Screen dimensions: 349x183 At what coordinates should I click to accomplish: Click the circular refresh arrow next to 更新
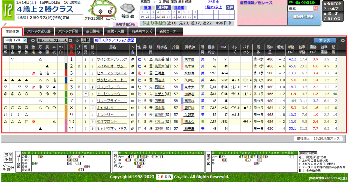click(x=77, y=40)
